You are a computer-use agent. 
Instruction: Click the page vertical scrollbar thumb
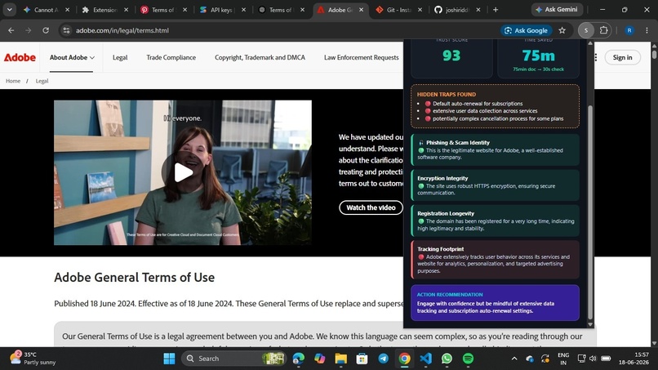tap(654, 55)
